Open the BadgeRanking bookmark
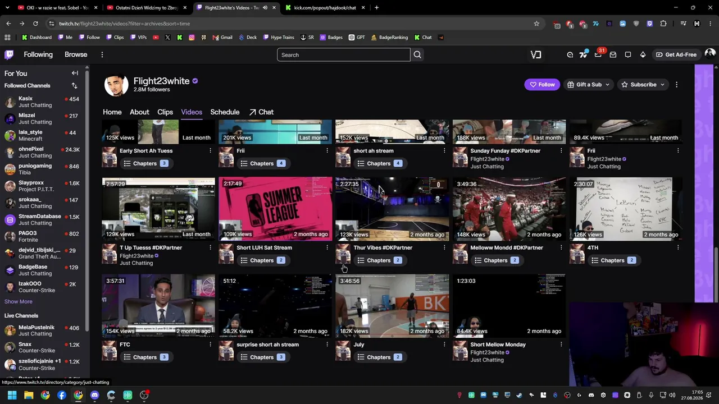This screenshot has height=404, width=719. pyautogui.click(x=389, y=38)
